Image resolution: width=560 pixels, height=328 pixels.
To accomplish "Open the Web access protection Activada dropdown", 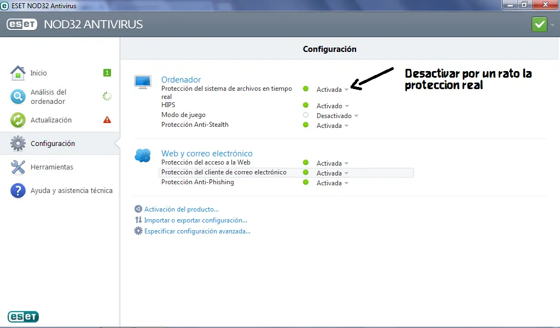I will tap(332, 163).
